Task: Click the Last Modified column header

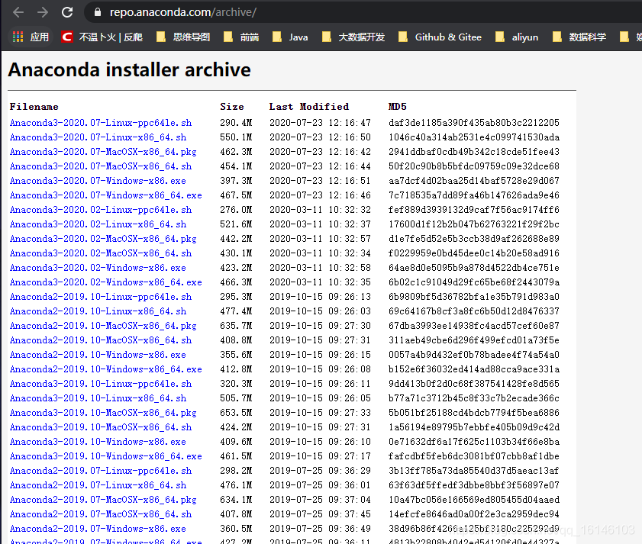Action: (x=308, y=107)
